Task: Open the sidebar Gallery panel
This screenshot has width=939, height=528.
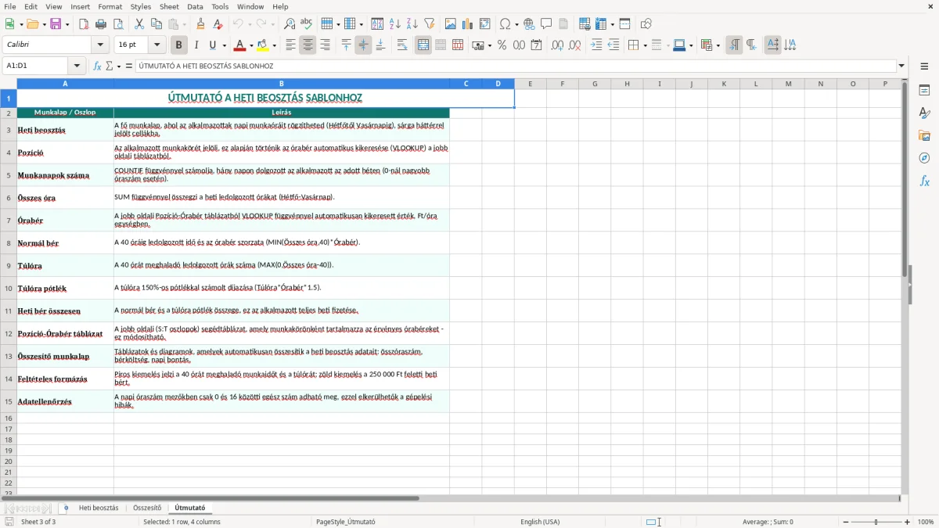Action: [924, 136]
